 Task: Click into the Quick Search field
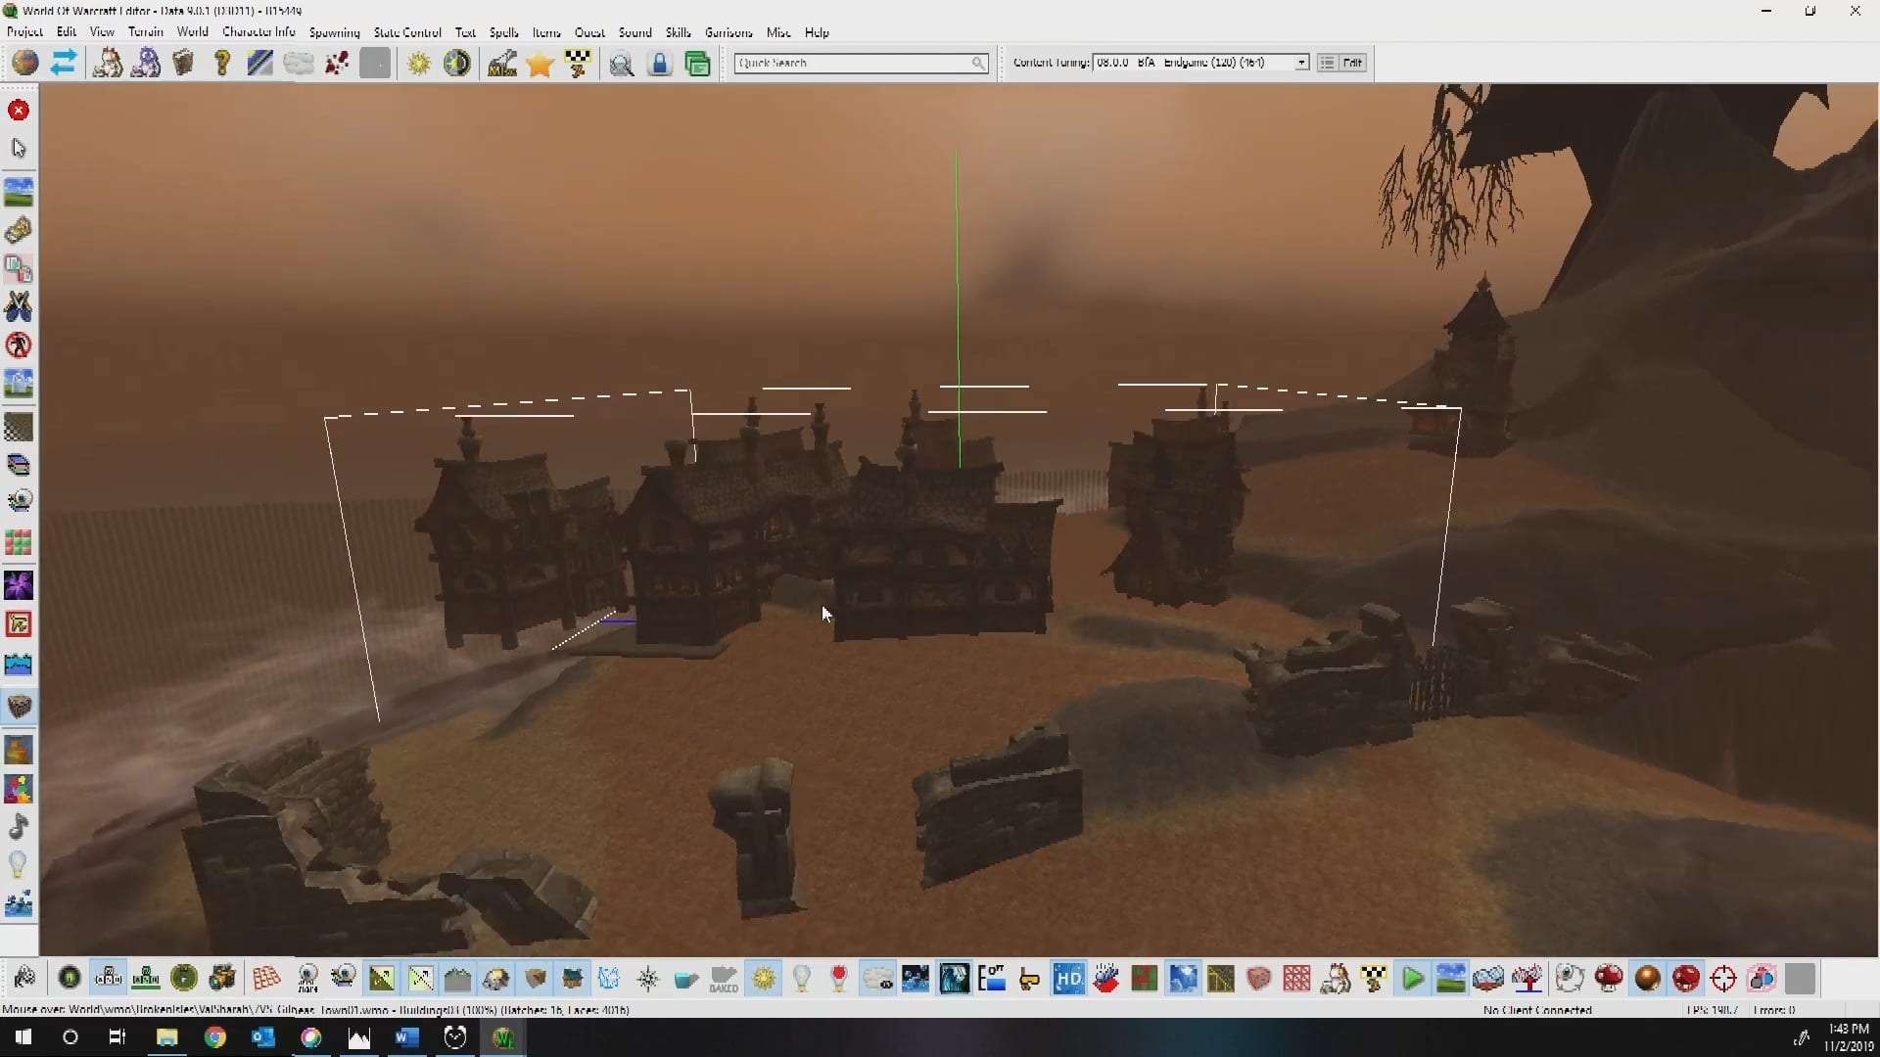click(x=852, y=63)
